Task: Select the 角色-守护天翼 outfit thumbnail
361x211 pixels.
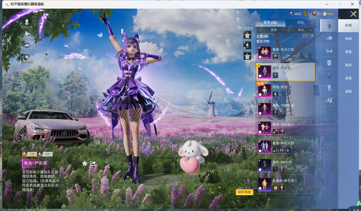Action: 264,110
